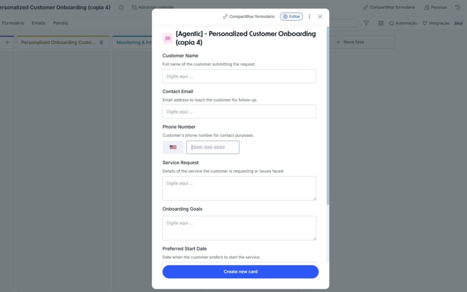Open the Integração feature
467x292 pixels.
pyautogui.click(x=437, y=22)
